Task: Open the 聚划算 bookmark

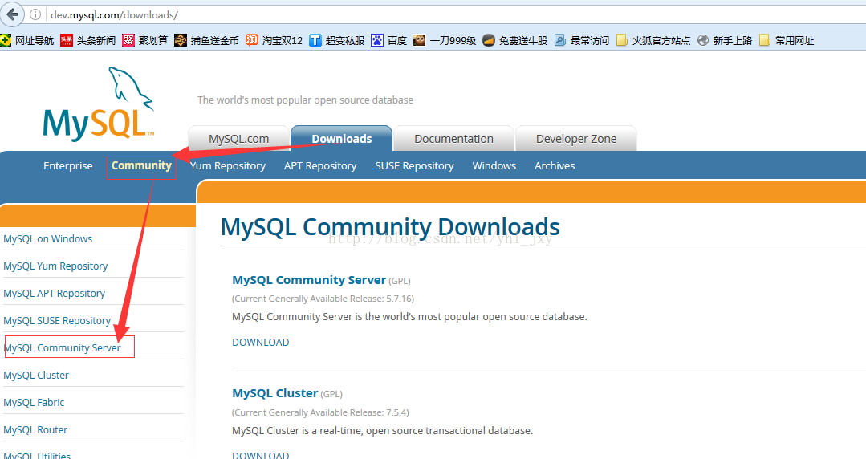Action: pos(144,40)
